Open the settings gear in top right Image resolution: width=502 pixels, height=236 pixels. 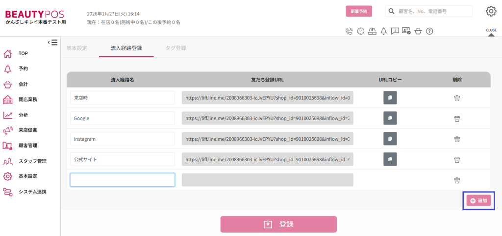tap(491, 11)
